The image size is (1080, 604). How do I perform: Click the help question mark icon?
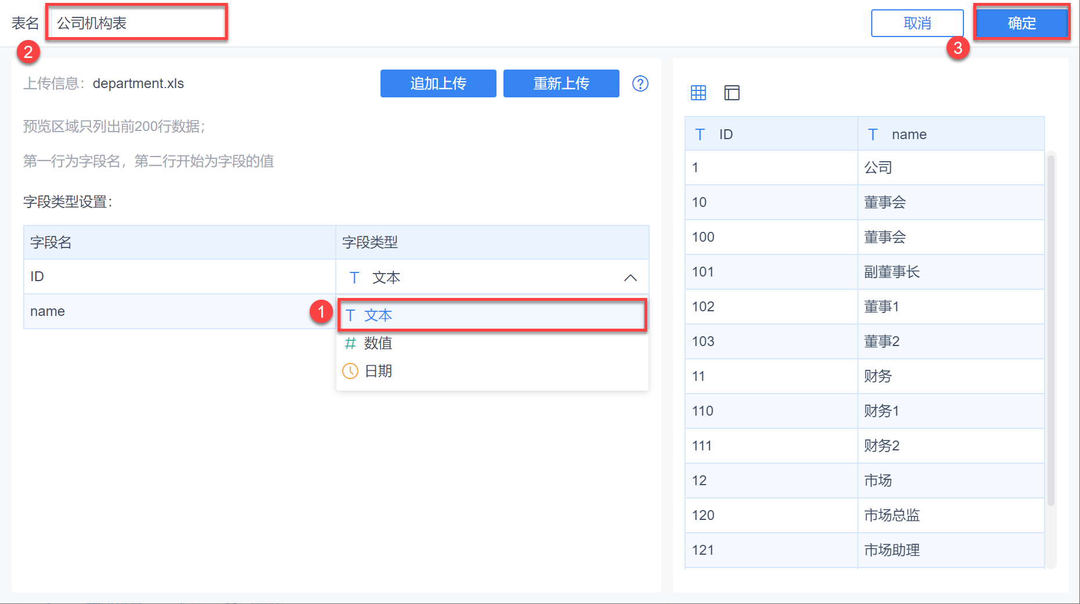[640, 83]
